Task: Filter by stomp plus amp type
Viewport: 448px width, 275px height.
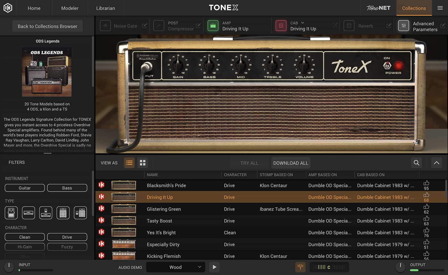Action: pyautogui.click(x=46, y=213)
